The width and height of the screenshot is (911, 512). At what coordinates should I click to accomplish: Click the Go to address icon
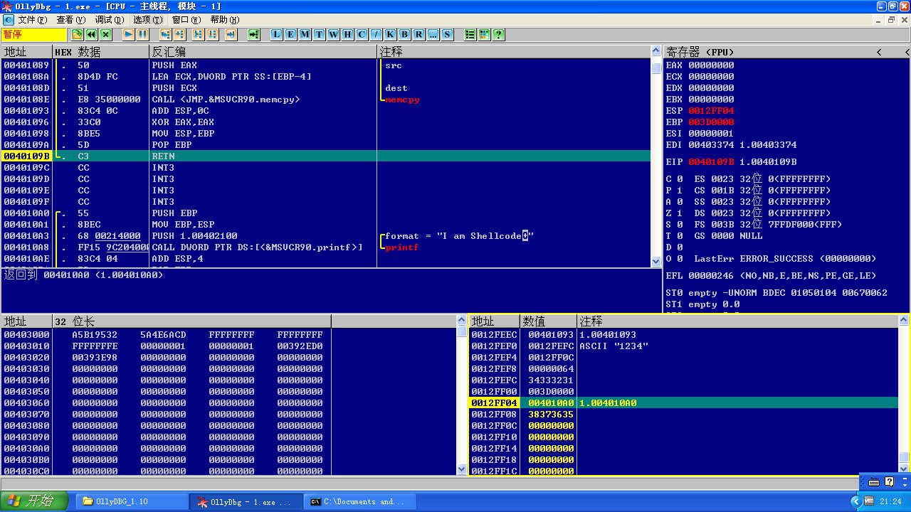(x=254, y=34)
